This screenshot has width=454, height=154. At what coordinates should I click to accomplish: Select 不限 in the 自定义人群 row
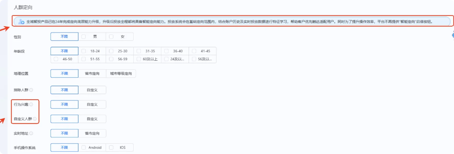(64, 119)
